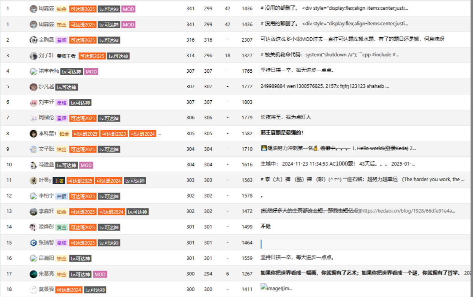This screenshot has width=473, height=297.
Task: Click the MOD badge in 祺丰老师's row
Action: click(x=91, y=72)
